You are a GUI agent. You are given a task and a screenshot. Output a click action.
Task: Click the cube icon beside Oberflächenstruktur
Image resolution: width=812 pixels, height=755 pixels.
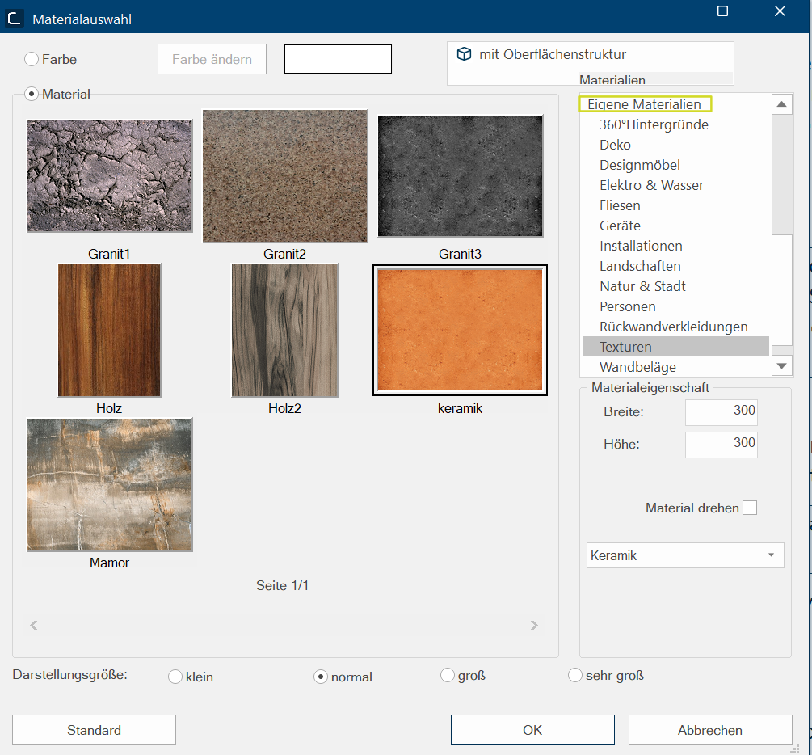coord(464,54)
